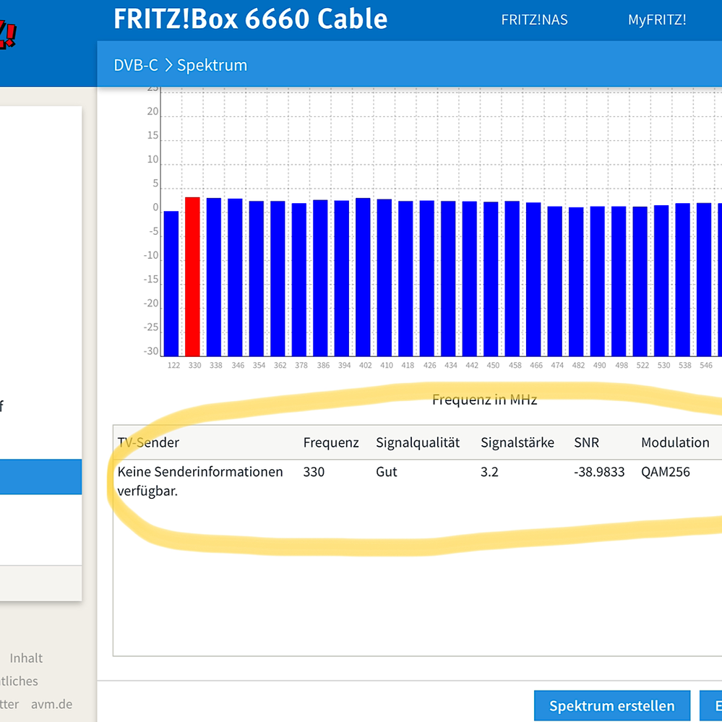Click the x-axis label 458
Screen dimensions: 722x722
pyautogui.click(x=515, y=365)
